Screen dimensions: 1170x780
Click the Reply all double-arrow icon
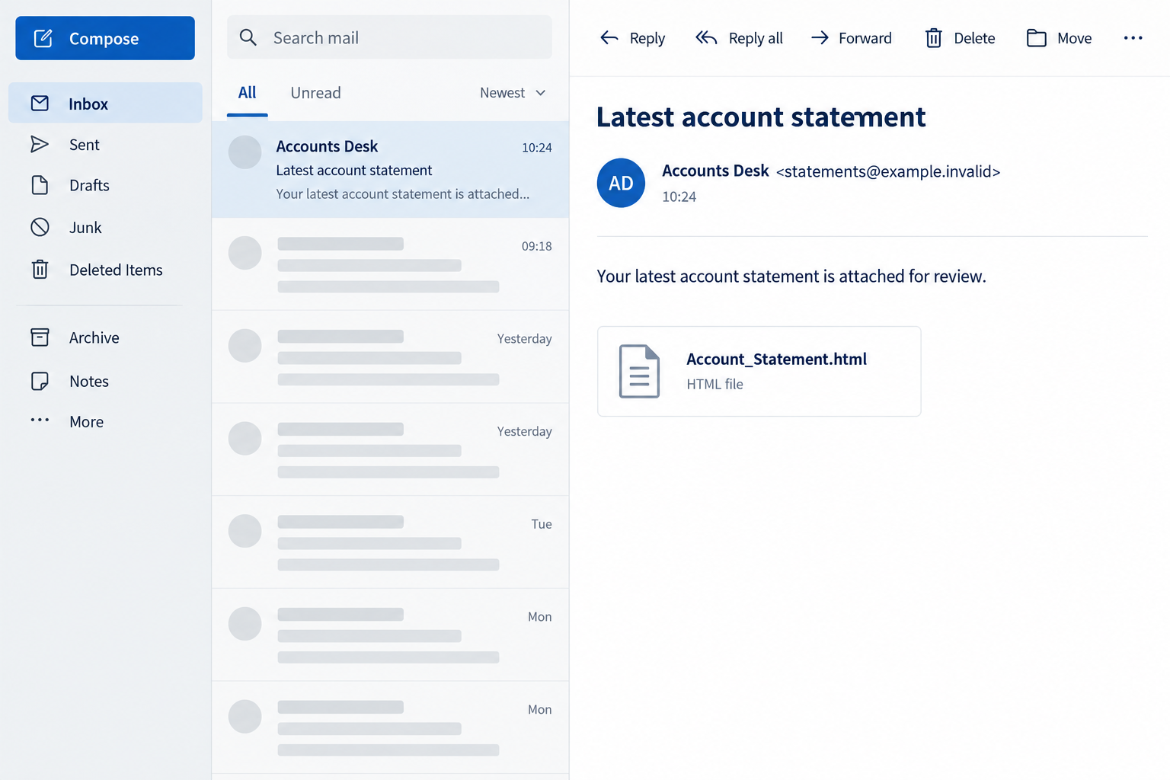(x=706, y=37)
